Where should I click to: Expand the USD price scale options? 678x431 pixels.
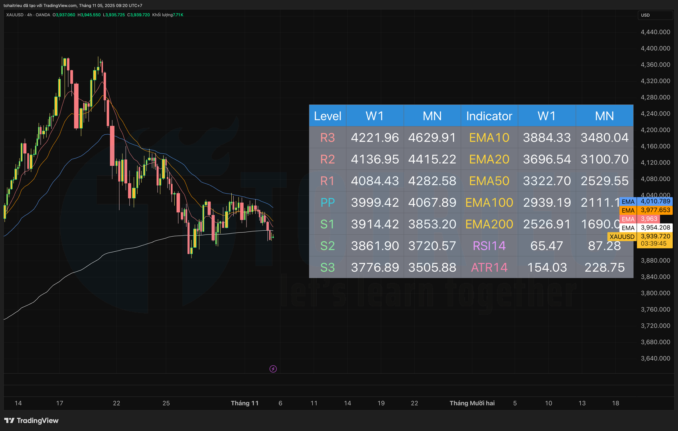point(655,15)
